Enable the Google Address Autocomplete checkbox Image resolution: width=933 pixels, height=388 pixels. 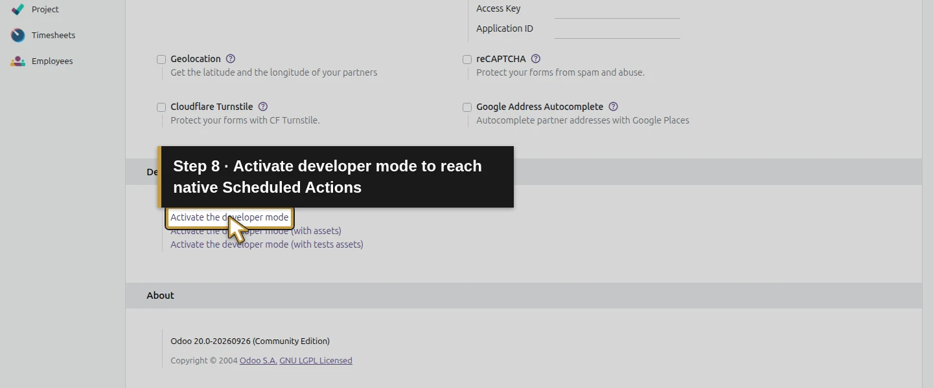[467, 107]
